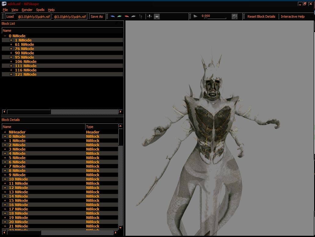This screenshot has height=237, width=315.
Task: Click up scroll arrow in Block Details
Action: click(120, 126)
